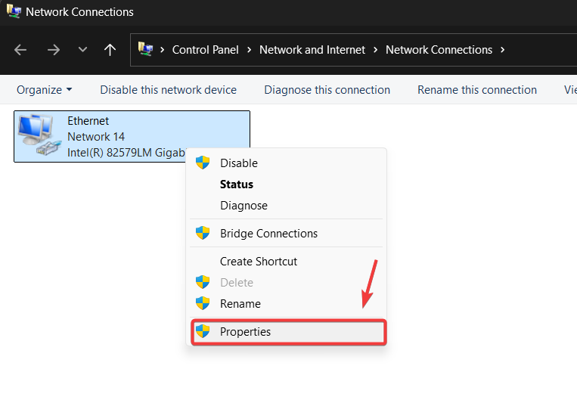The image size is (577, 403).
Task: Click the Back navigation arrow
Action: click(x=20, y=50)
